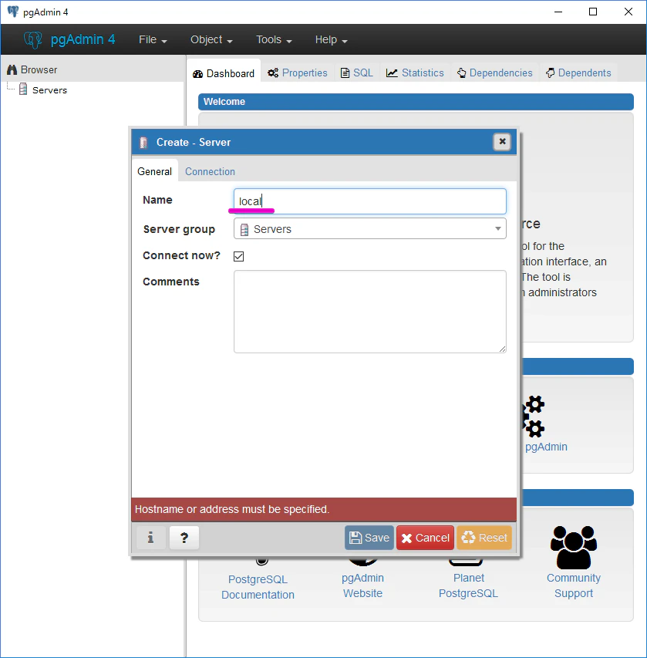647x658 pixels.
Task: Switch to the Dashboard tab
Action: click(x=224, y=73)
